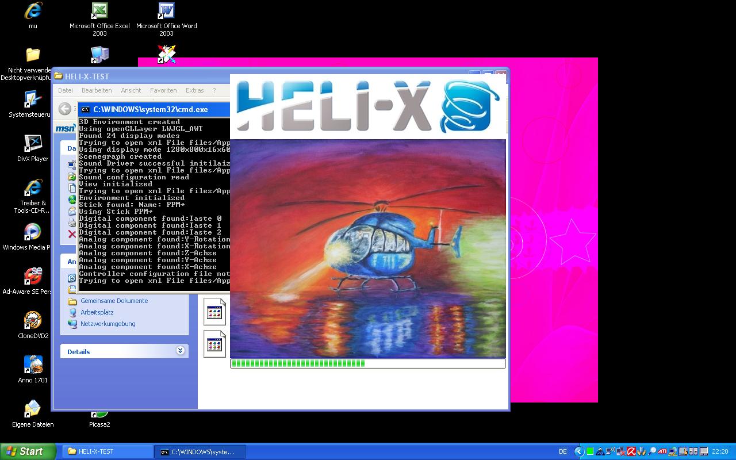Click the 22:20 taskbar clock
This screenshot has height=460, width=736.
[720, 451]
